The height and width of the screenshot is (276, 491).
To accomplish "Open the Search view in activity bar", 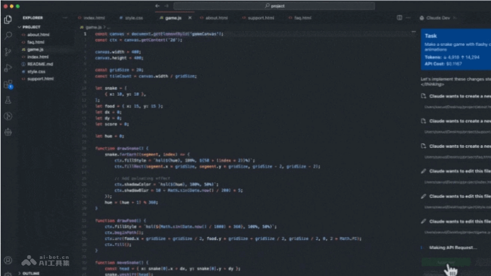I will pyautogui.click(x=8, y=36).
